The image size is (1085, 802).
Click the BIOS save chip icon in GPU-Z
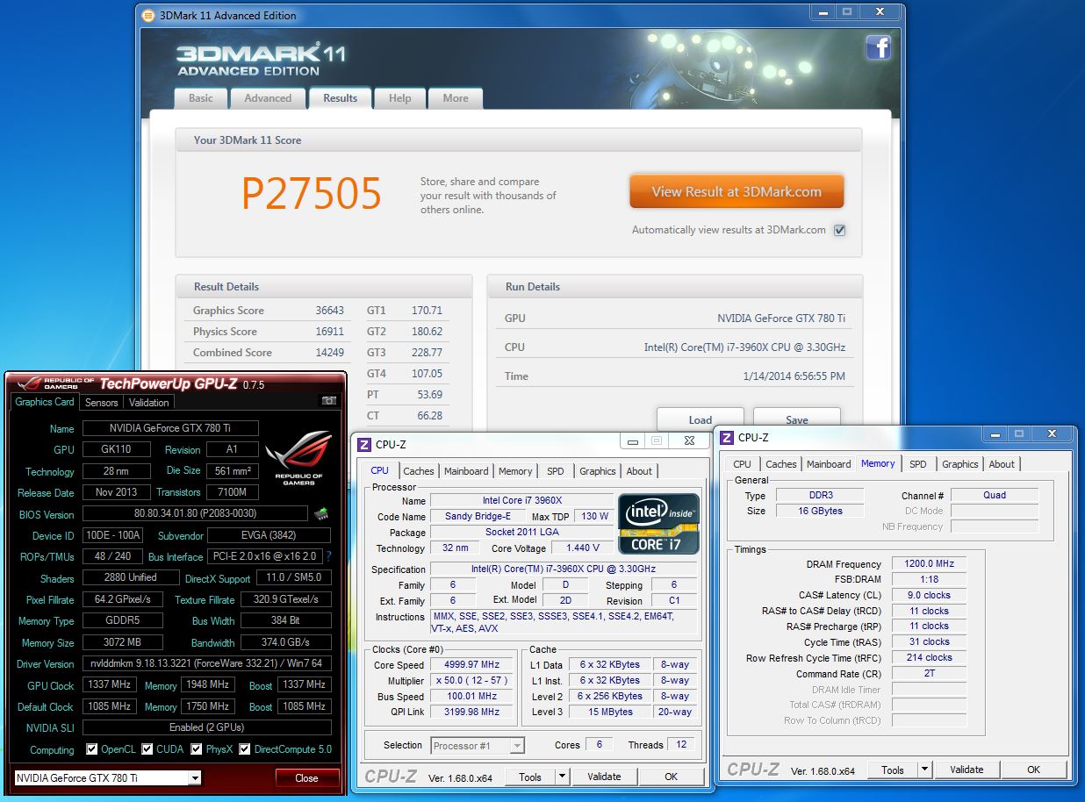321,514
